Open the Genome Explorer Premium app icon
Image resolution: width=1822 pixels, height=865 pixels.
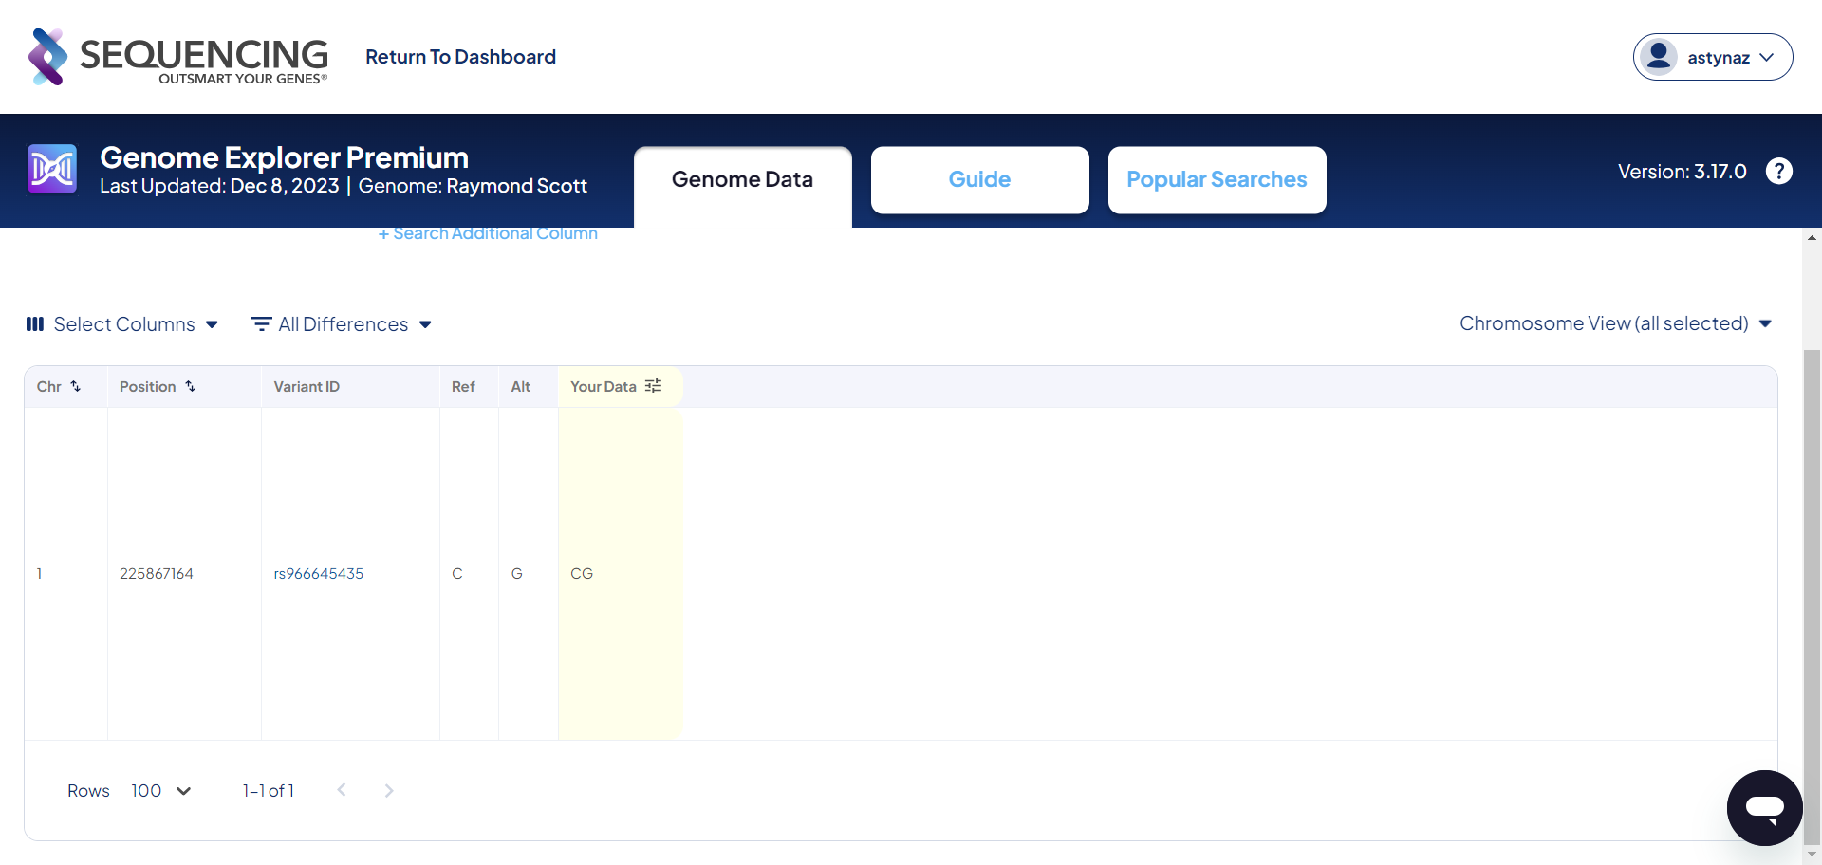pos(52,169)
